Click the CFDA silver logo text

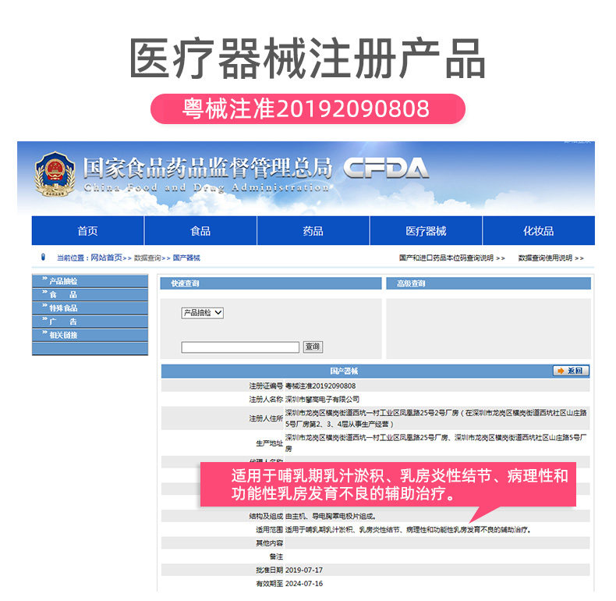pos(386,169)
